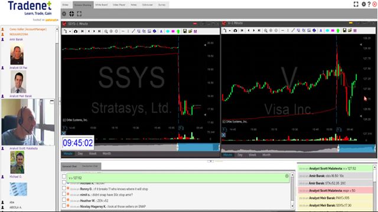The height and width of the screenshot is (212, 378).
Task: Switch to the White Board tab
Action: click(x=102, y=5)
